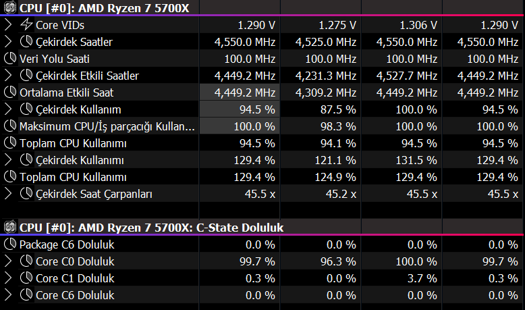Click the icon beside Package C6 Doluluk
The width and height of the screenshot is (525, 310).
(10, 244)
